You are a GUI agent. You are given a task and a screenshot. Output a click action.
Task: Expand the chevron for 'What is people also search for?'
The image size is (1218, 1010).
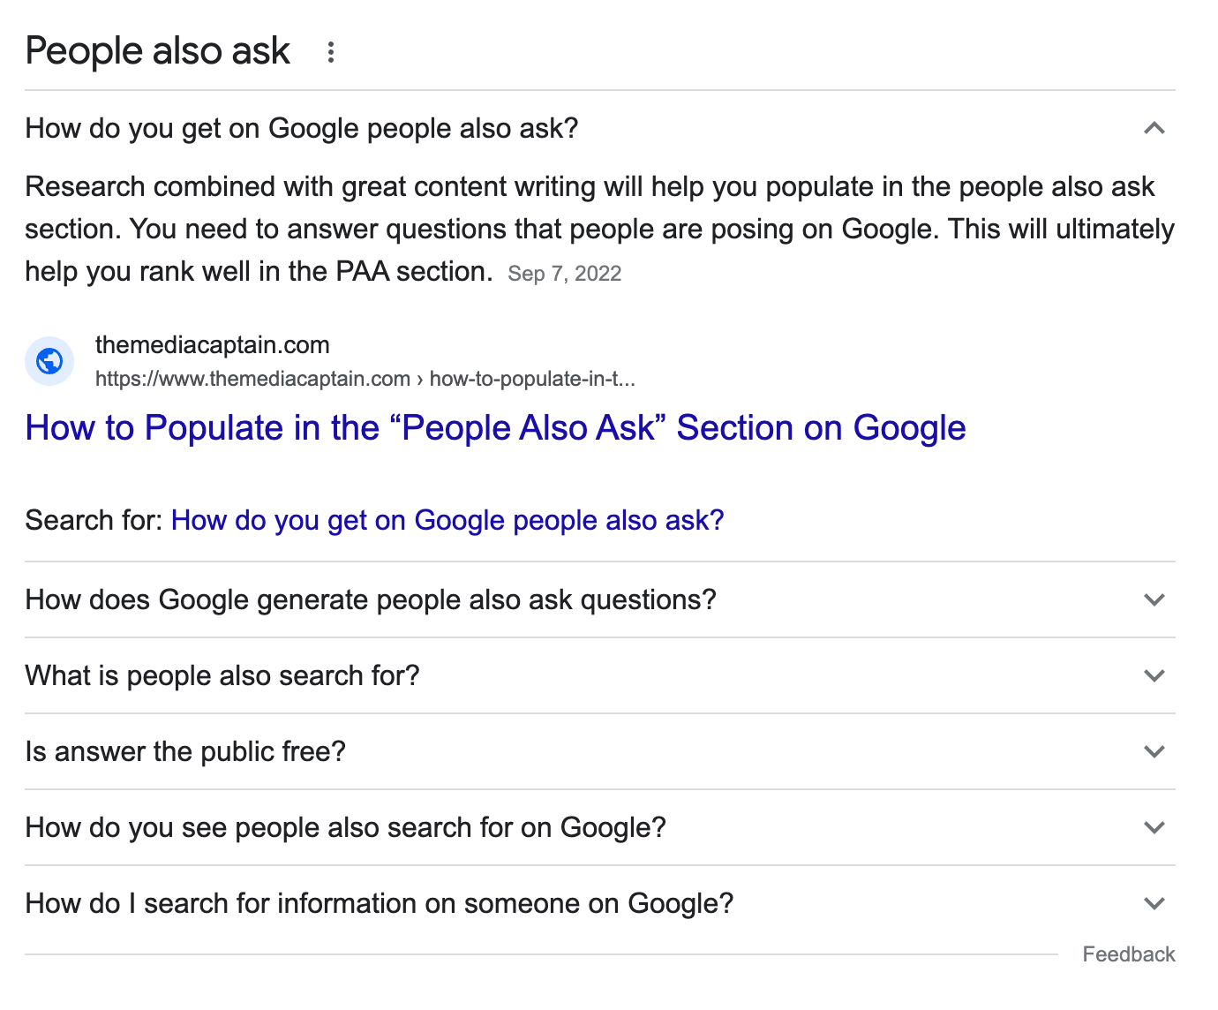pos(1154,676)
